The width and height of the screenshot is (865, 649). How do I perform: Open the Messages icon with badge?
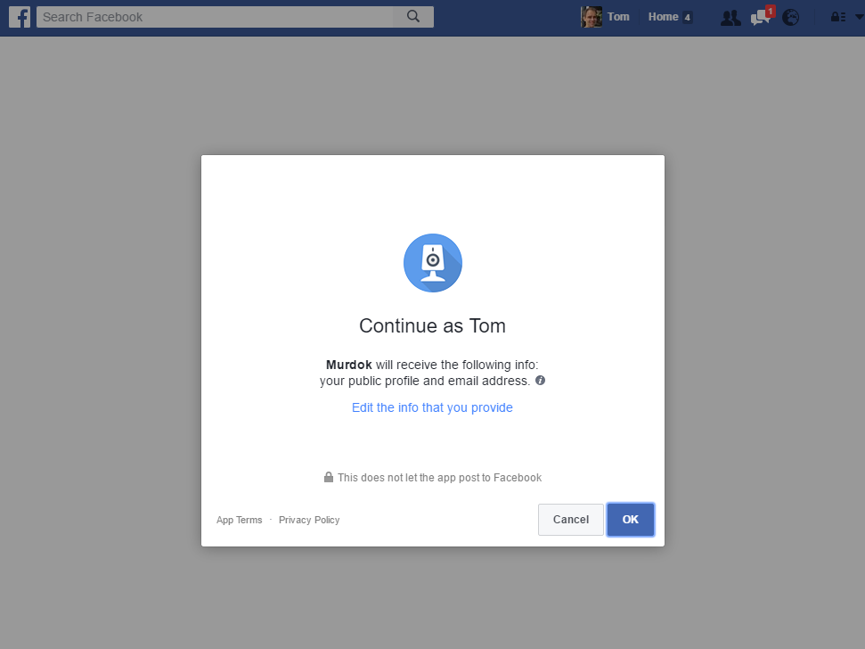pos(763,17)
